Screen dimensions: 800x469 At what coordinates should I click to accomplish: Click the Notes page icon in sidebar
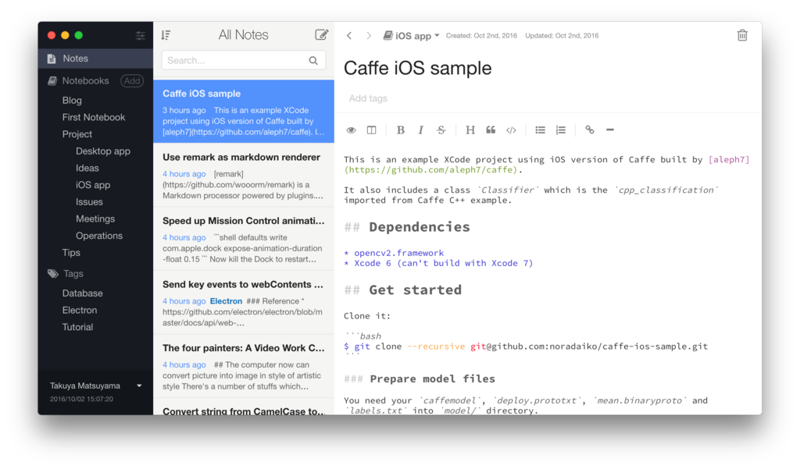52,59
